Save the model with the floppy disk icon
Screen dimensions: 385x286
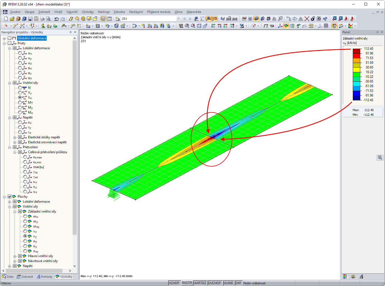30,19
